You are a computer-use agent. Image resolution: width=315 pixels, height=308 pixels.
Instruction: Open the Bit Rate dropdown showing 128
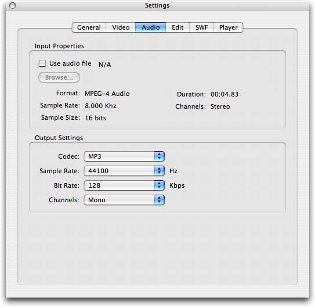(124, 185)
